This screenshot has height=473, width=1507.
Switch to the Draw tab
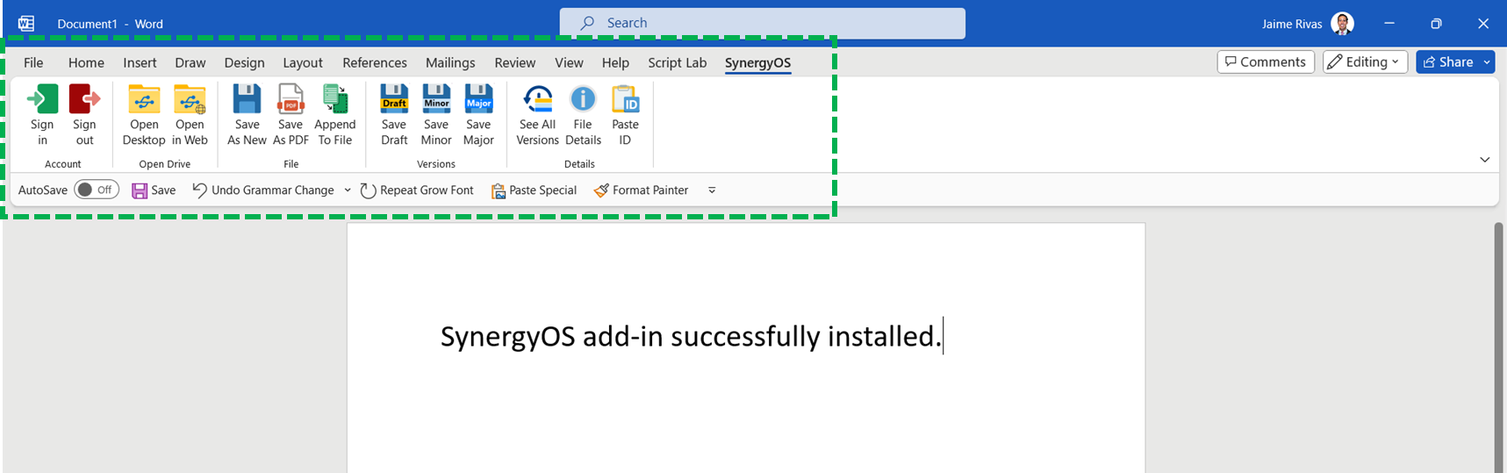pyautogui.click(x=190, y=62)
